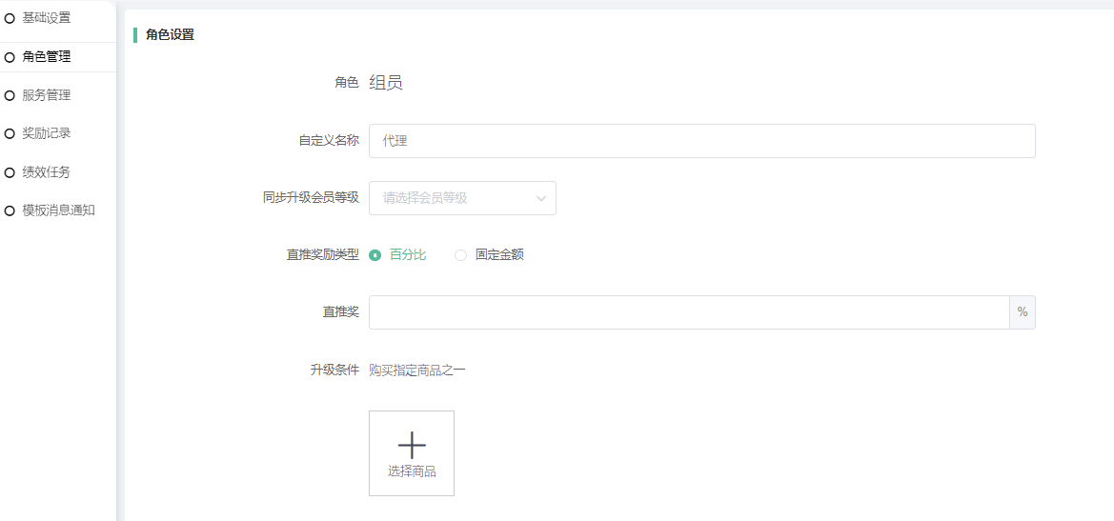Open the 绩效任务 menu item
The height and width of the screenshot is (521, 1114).
(x=47, y=172)
